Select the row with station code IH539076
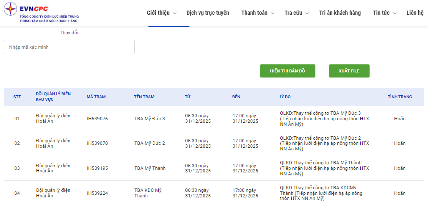The height and width of the screenshot is (205, 428). [x=97, y=119]
